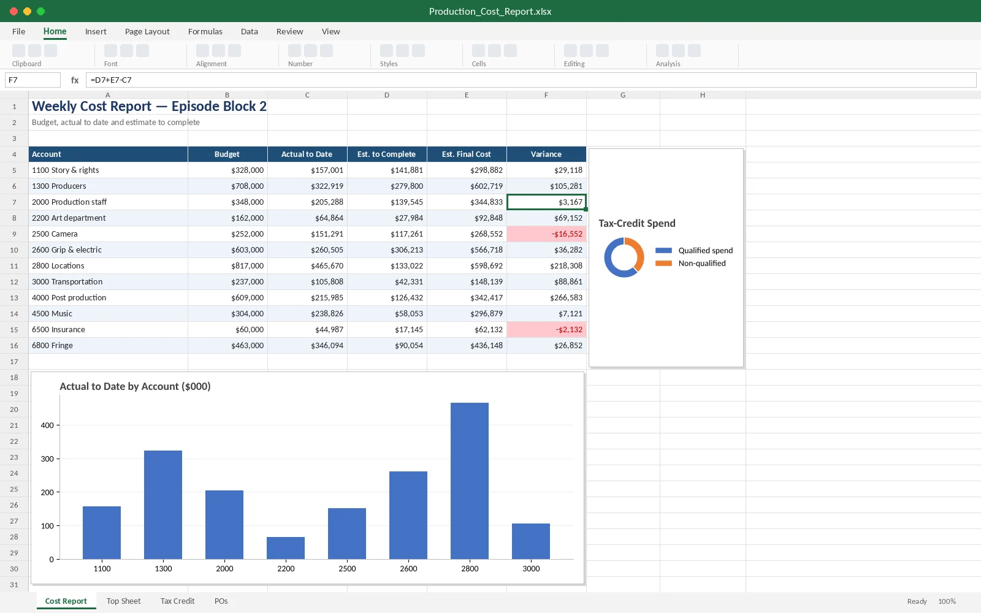The height and width of the screenshot is (613, 981).
Task: Select the '1100 Story & rights' account cell
Action: point(108,170)
